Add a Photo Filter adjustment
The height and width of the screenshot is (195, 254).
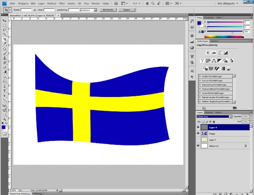(225, 61)
